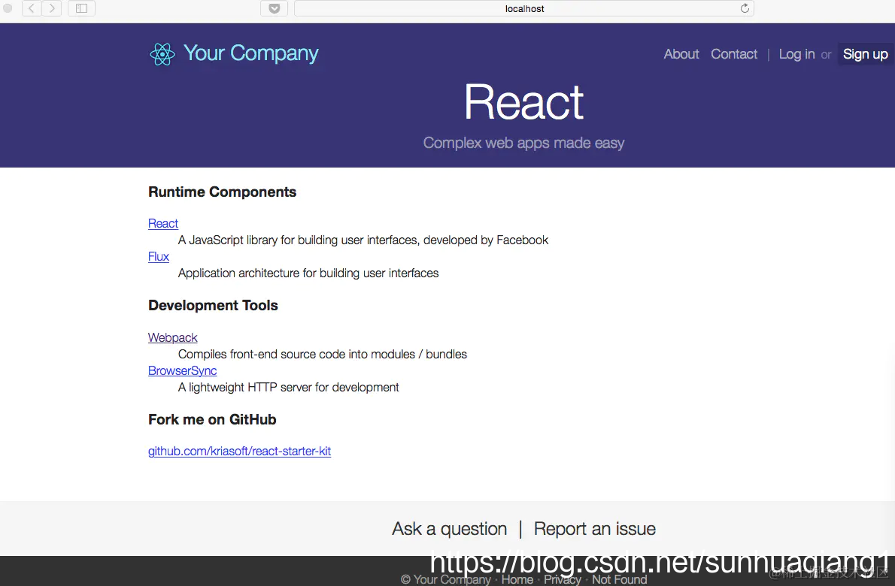Go forward with Safari's forward arrow

(52, 8)
